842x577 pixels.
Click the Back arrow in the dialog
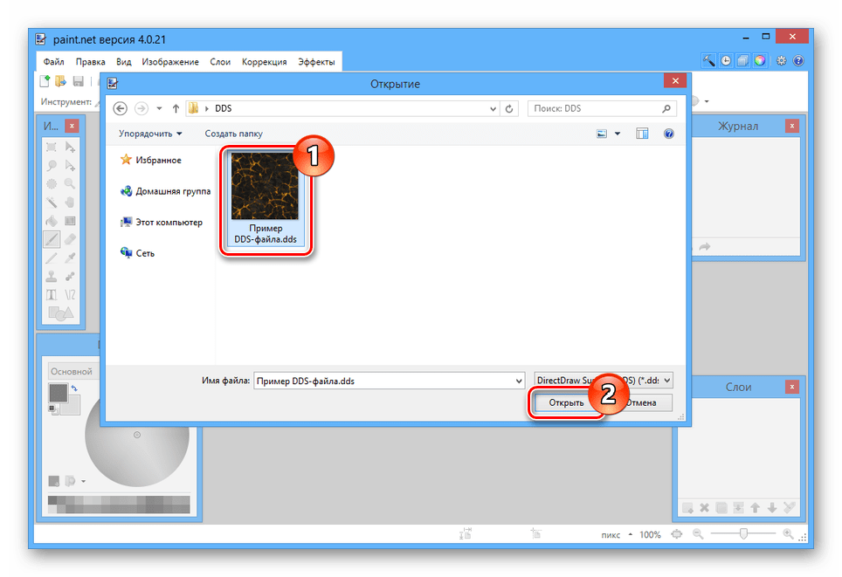coord(121,108)
